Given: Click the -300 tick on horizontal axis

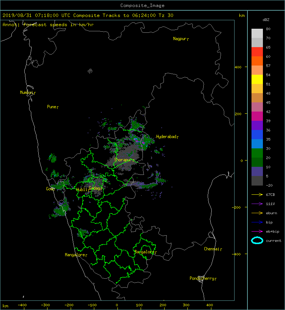Looking at the screenshot, I should (x=45, y=305).
